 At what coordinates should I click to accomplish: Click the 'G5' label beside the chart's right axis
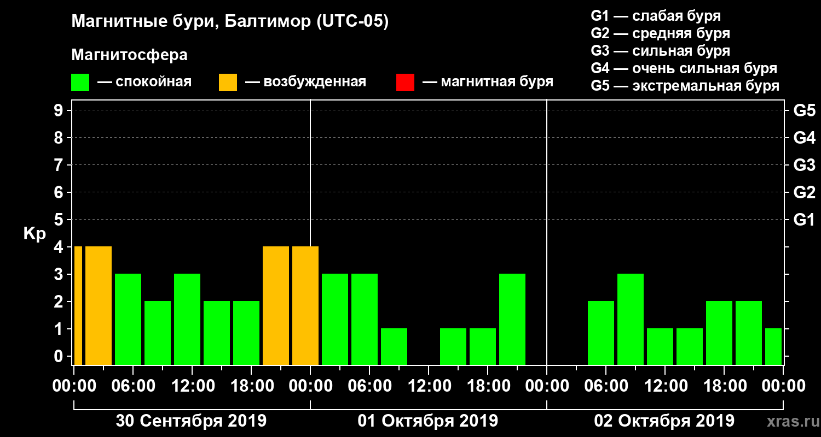tap(804, 110)
